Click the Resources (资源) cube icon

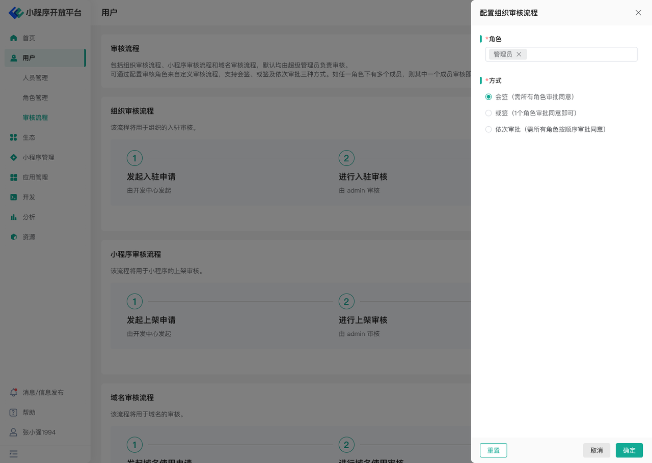click(x=14, y=237)
